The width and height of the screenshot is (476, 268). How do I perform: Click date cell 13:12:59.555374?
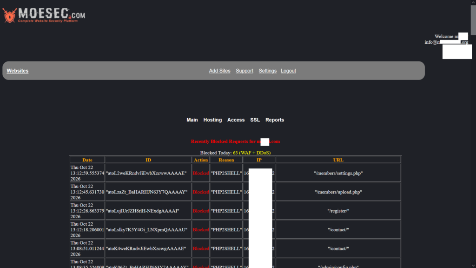click(x=87, y=173)
